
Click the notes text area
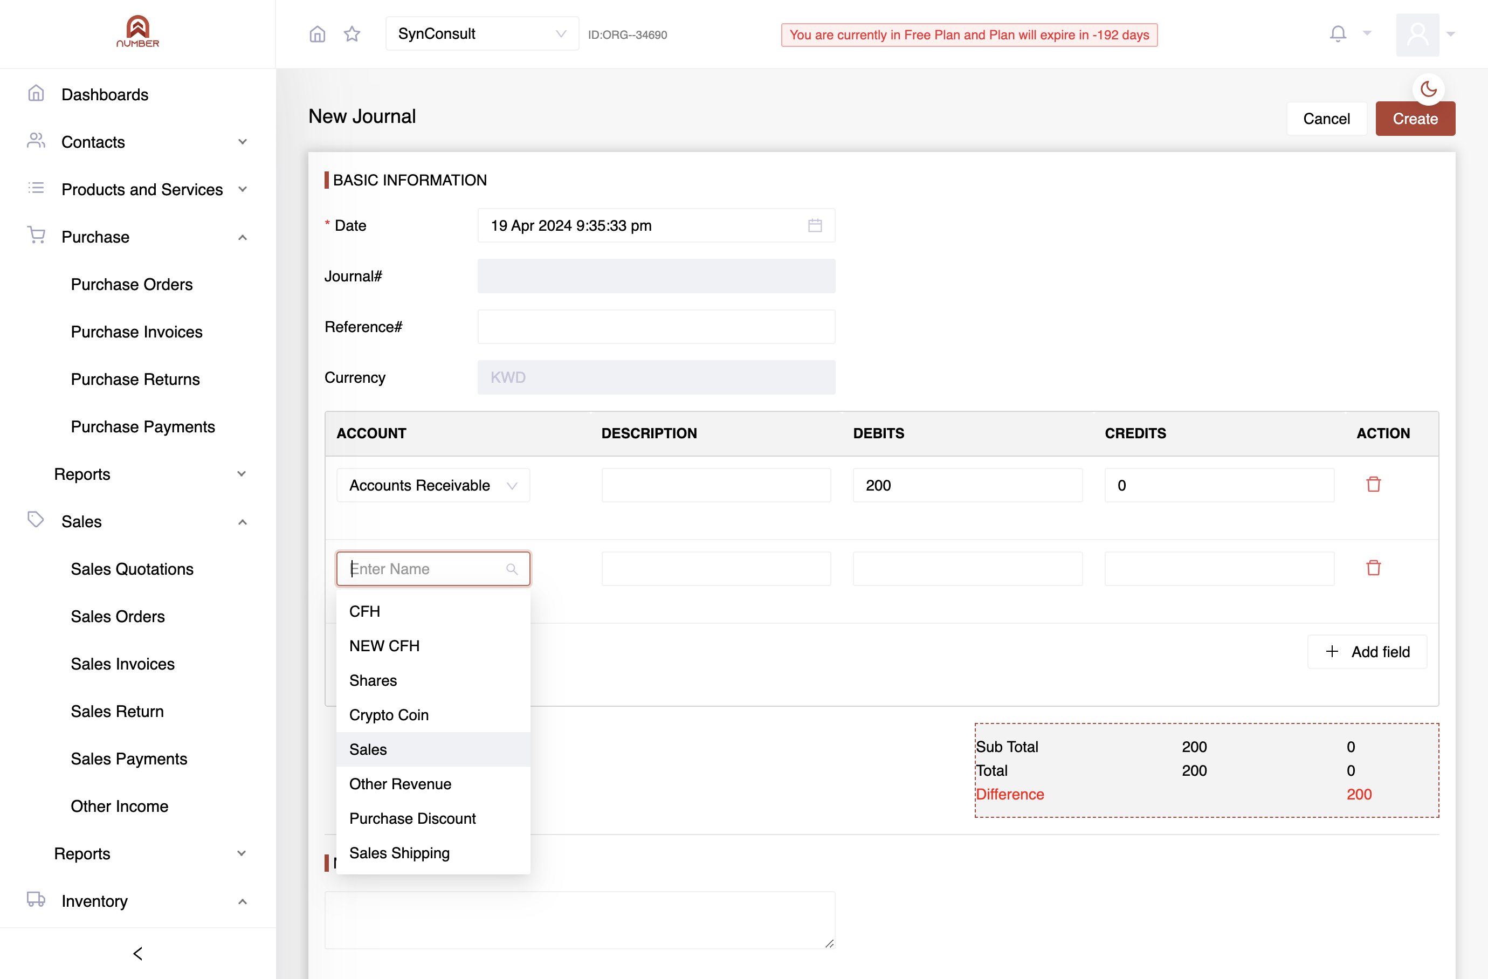(x=580, y=920)
